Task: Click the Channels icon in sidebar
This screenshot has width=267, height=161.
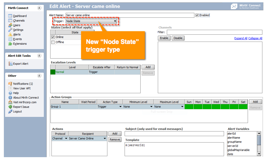Action: (10, 21)
